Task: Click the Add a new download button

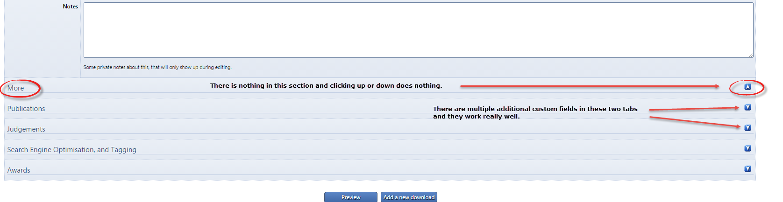Action: 409,197
